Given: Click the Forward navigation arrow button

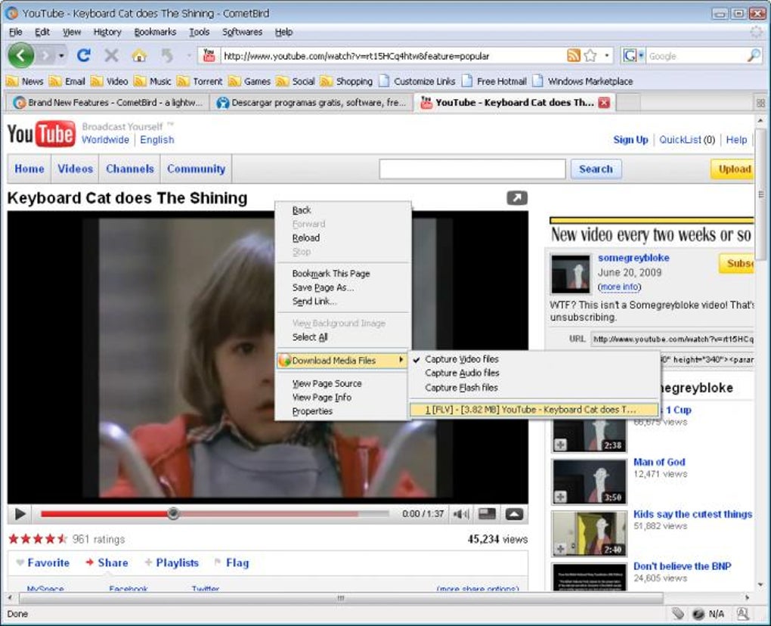Looking at the screenshot, I should [45, 55].
